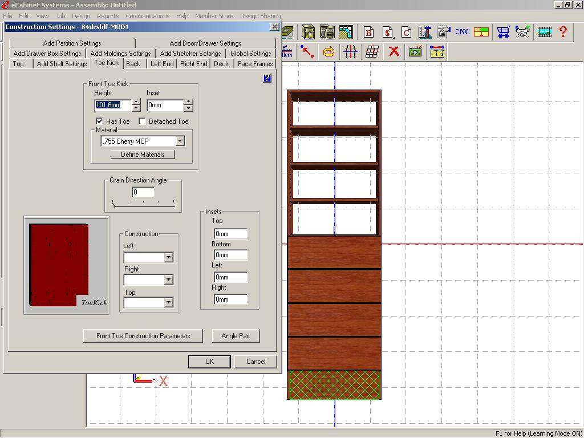The width and height of the screenshot is (584, 438).
Task: Click the Define Materials button
Action: (x=143, y=154)
